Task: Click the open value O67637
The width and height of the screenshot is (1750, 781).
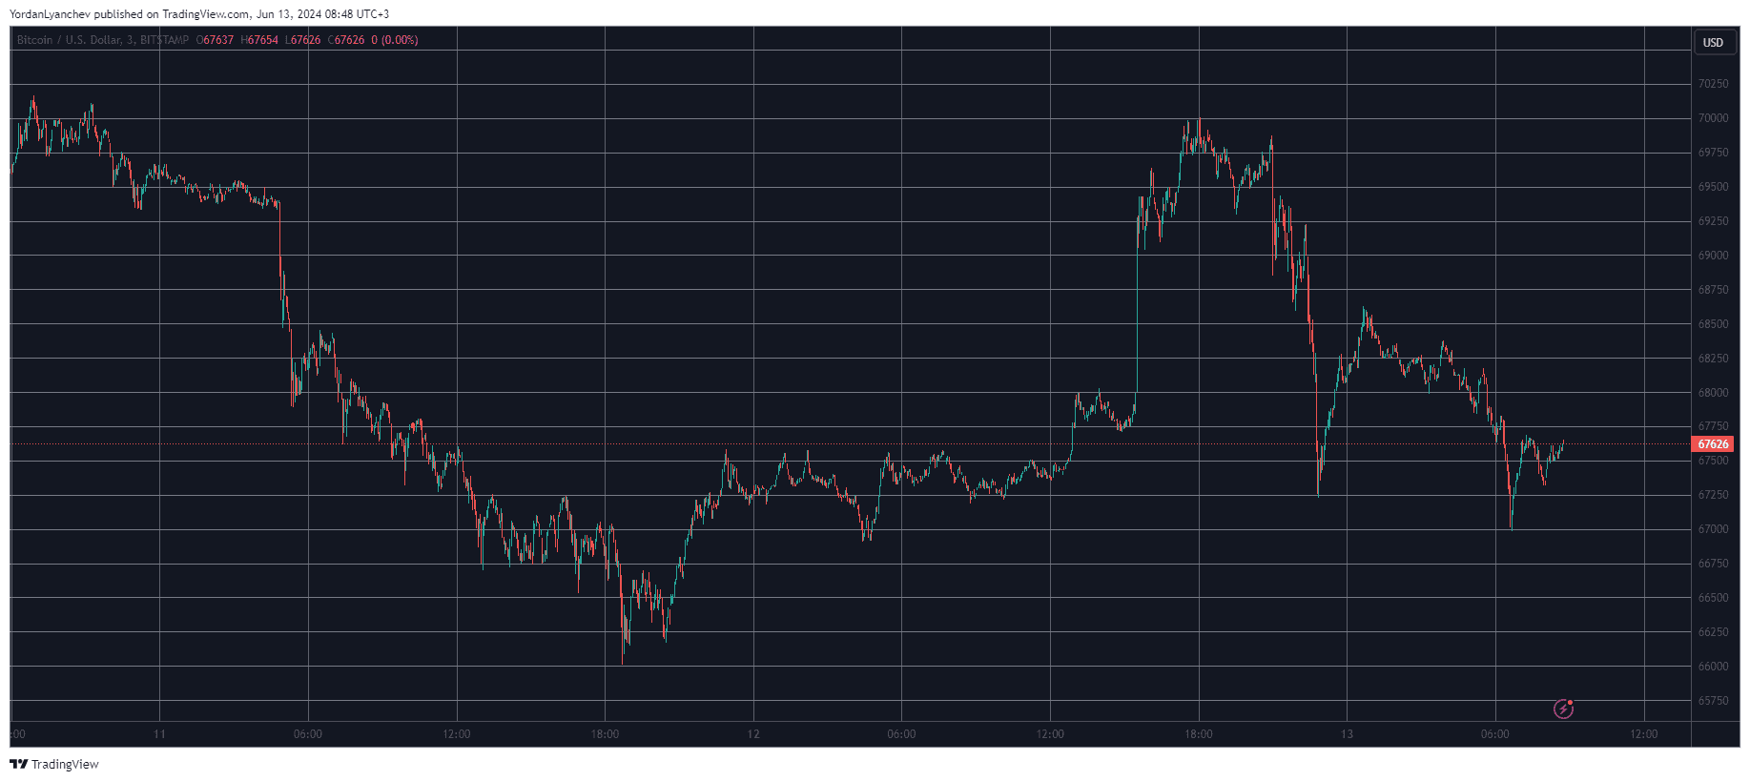Action: coord(215,40)
